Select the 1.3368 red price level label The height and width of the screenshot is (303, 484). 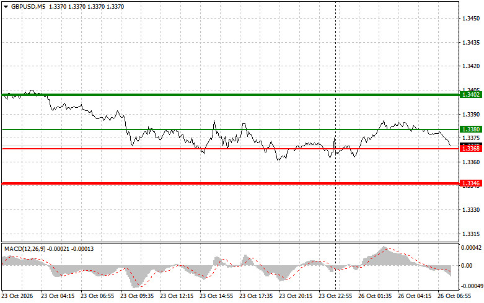(x=471, y=149)
